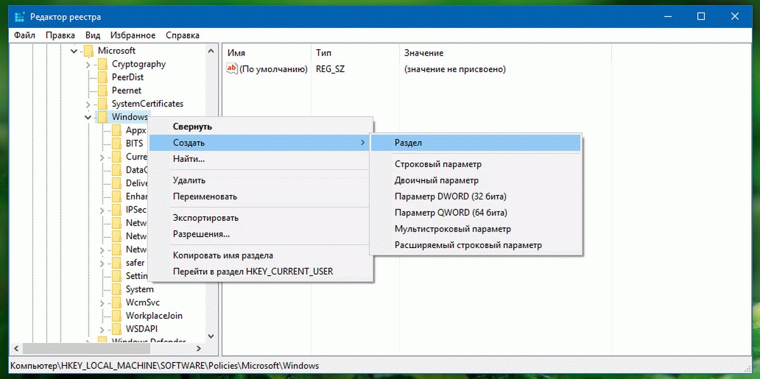
Task: Click the System folder icon
Action: click(x=116, y=289)
